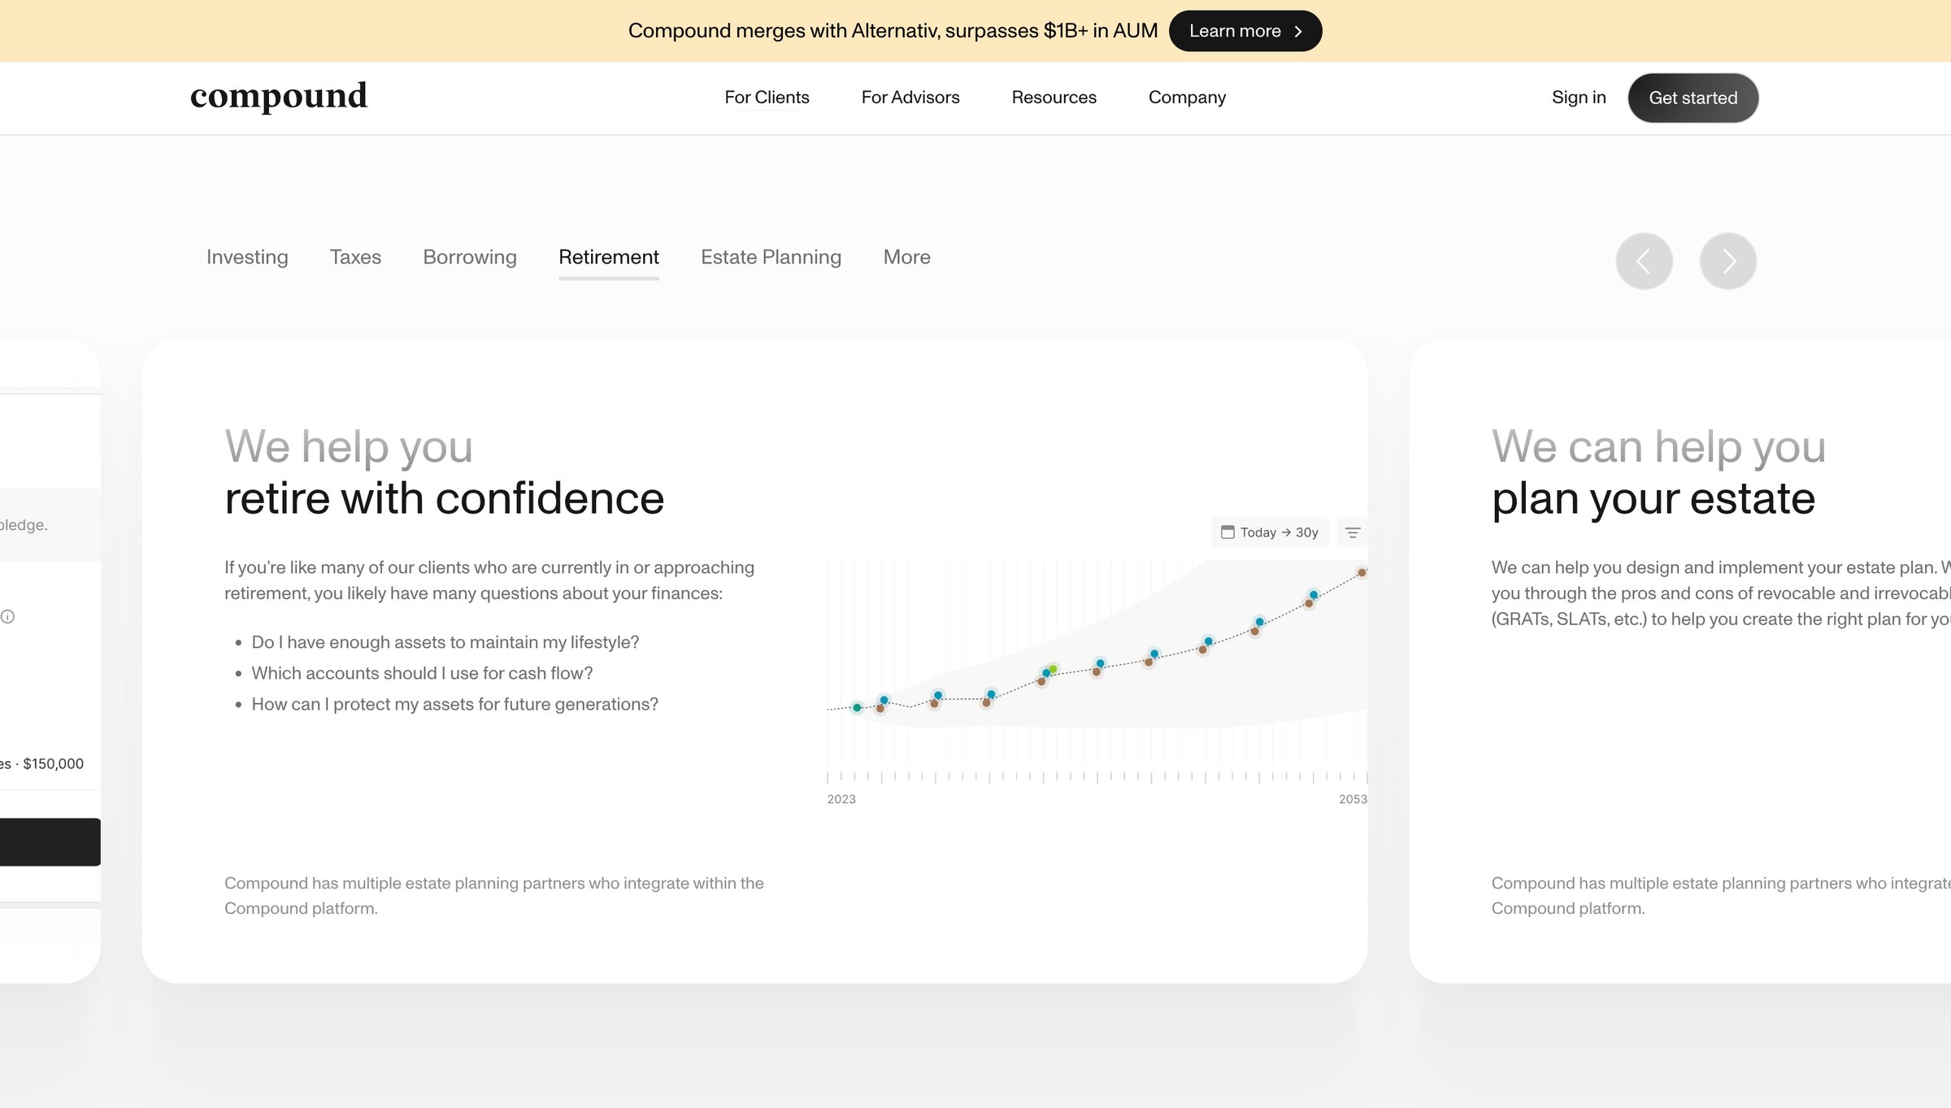The width and height of the screenshot is (1951, 1108).
Task: Click the calendar icon beside Today
Action: [x=1228, y=532]
